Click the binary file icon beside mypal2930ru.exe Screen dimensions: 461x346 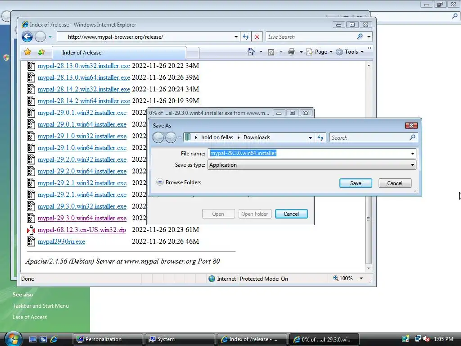point(31,241)
